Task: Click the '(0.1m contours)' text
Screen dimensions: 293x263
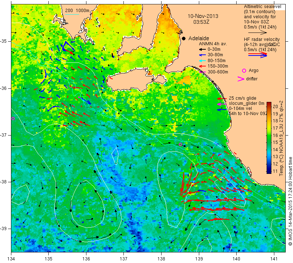Action: [260, 12]
